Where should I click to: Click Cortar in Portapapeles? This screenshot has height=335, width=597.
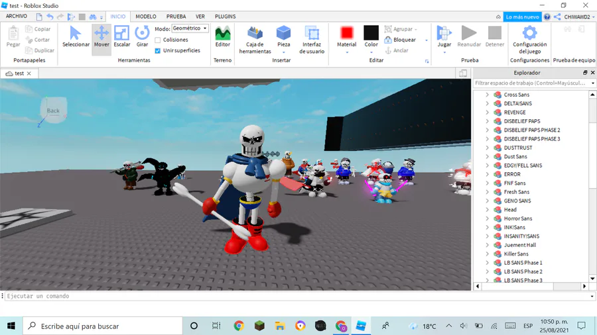pos(38,40)
